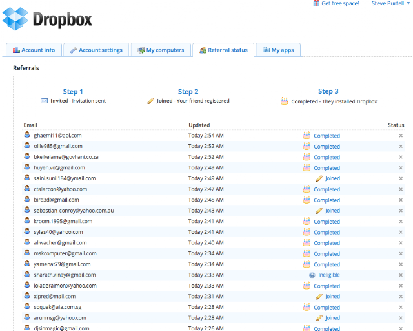Select the email mskcomputer@gmail.com
Image resolution: width=413 pixels, height=331 pixels.
[65, 253]
